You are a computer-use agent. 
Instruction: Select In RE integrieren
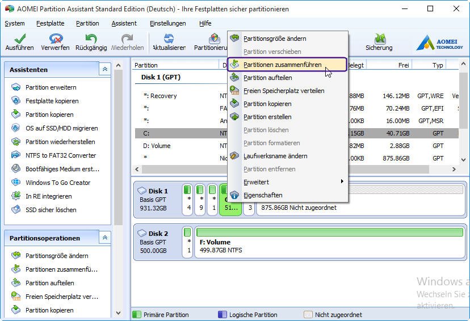tap(49, 196)
